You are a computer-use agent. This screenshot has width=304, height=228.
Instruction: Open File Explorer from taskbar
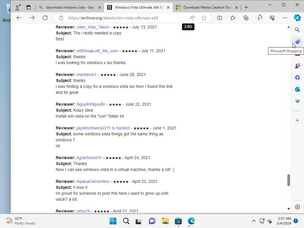coord(165,221)
